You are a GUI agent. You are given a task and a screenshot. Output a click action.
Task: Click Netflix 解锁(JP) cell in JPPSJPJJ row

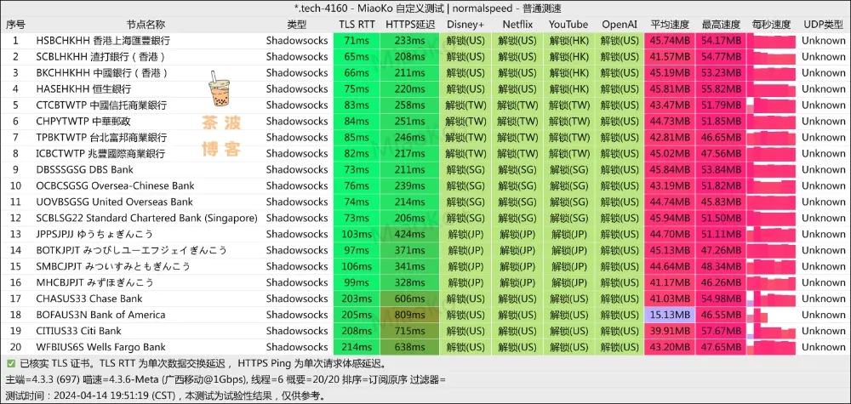click(517, 234)
